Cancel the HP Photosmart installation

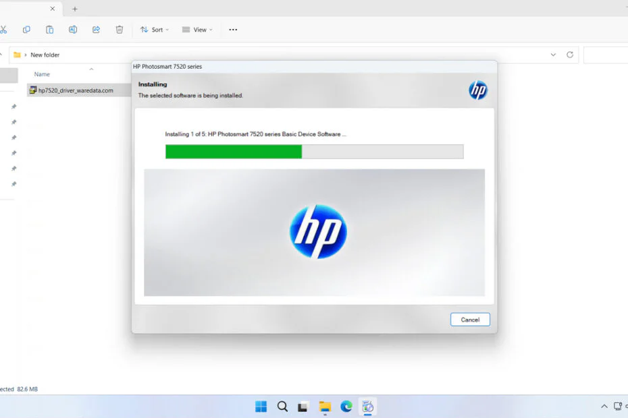pos(470,320)
